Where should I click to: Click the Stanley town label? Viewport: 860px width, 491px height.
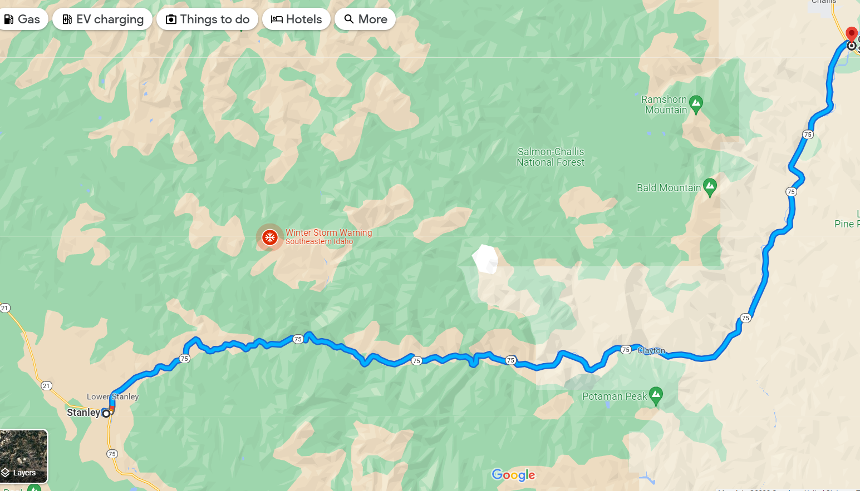tap(83, 413)
